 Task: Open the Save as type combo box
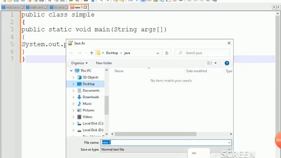(x=166, y=149)
